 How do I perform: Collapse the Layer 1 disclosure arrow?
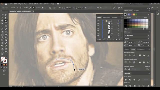[x=104, y=21]
